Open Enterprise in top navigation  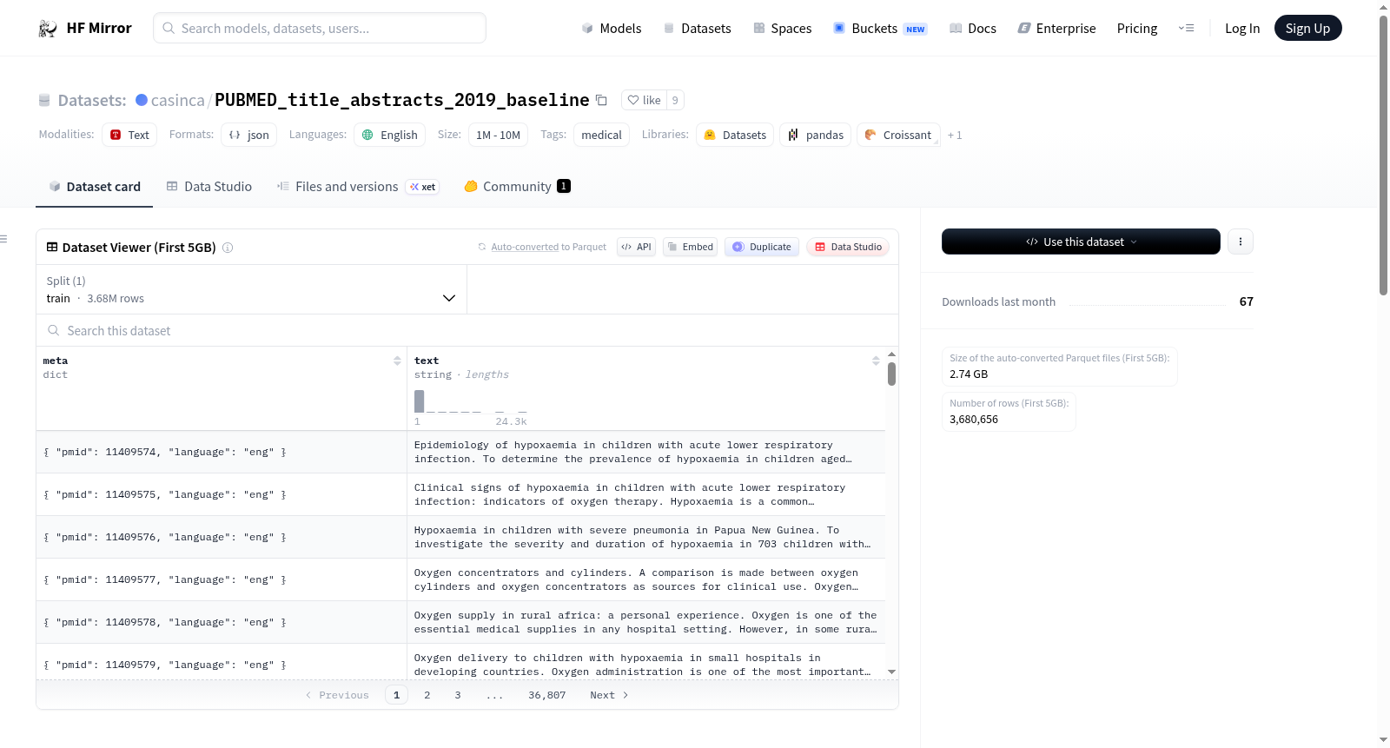[1056, 29]
